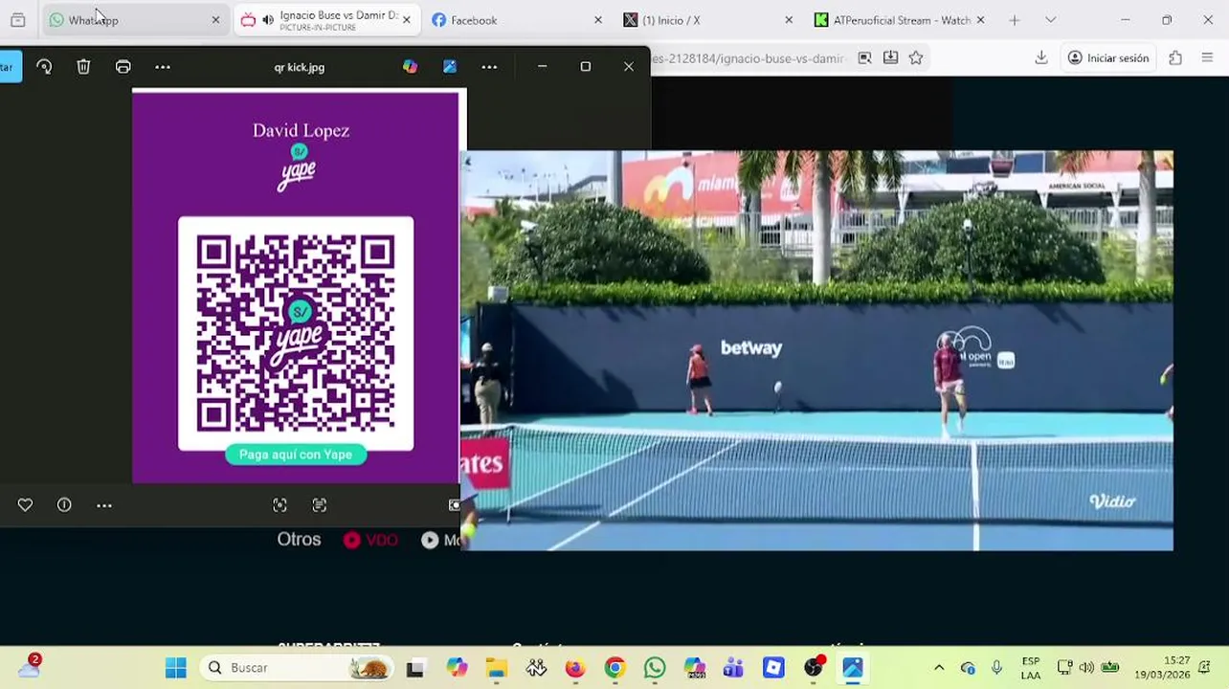This screenshot has width=1229, height=689.
Task: Open Google Chrome from the taskbar
Action: coord(614,668)
